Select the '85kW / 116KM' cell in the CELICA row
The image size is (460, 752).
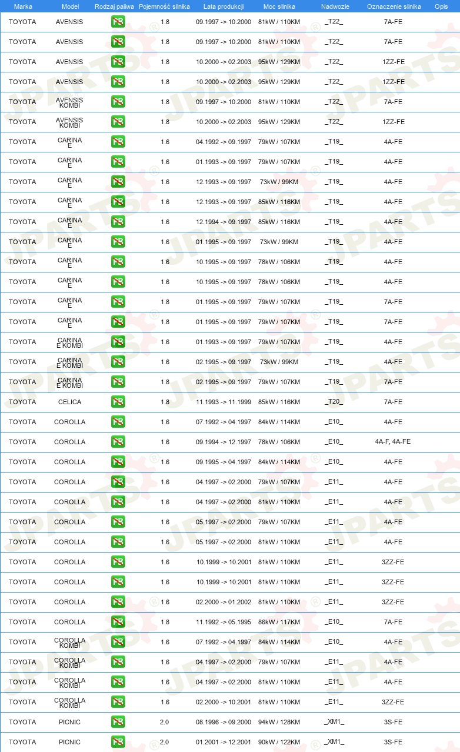click(279, 402)
